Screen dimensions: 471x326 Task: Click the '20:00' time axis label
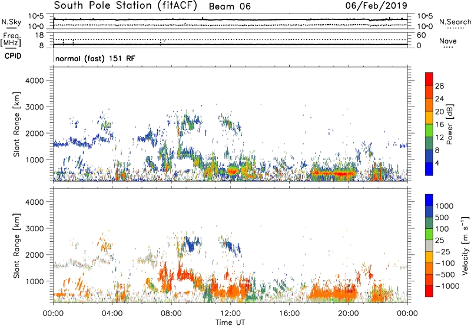coord(349,314)
